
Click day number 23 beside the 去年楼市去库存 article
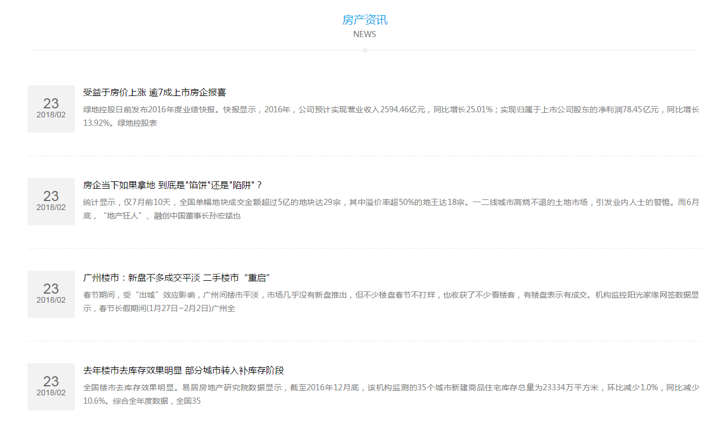pyautogui.click(x=51, y=381)
